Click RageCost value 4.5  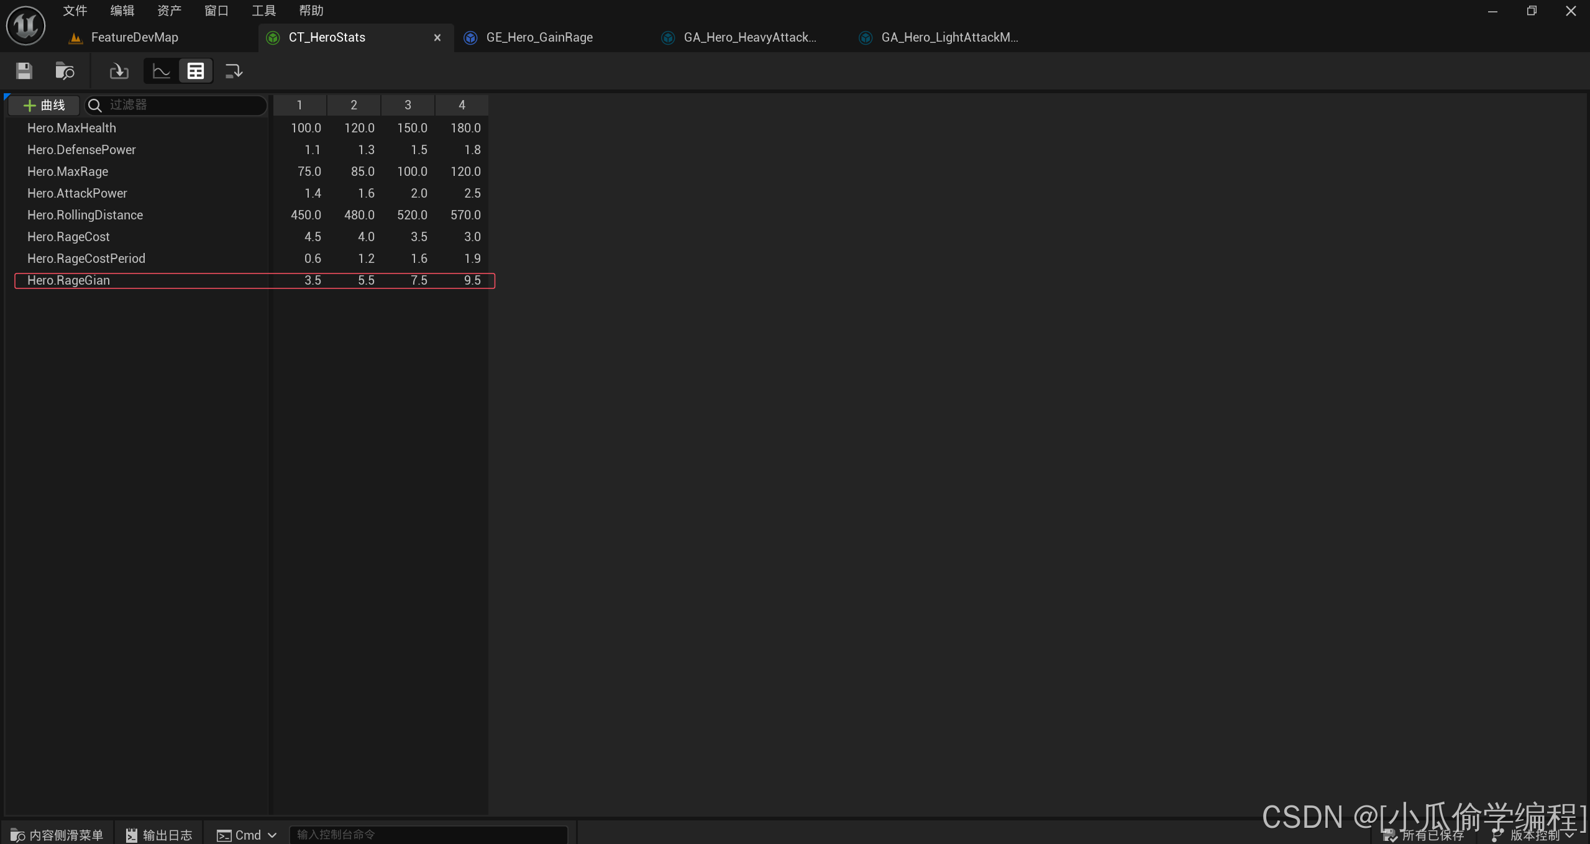tap(313, 237)
